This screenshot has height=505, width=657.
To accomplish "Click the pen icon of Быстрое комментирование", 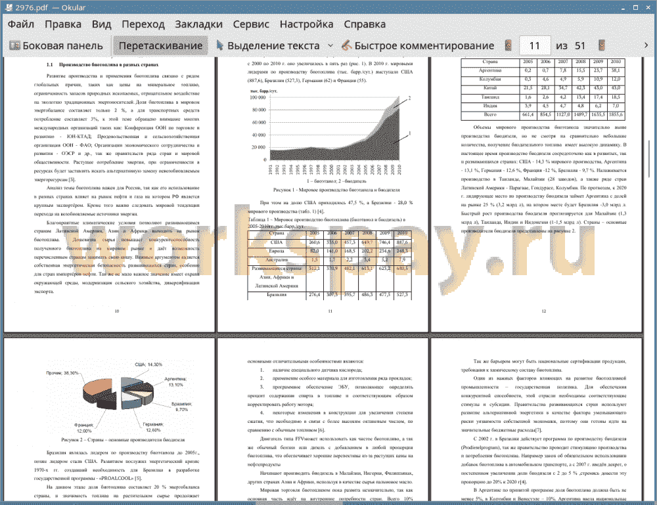I will (346, 45).
